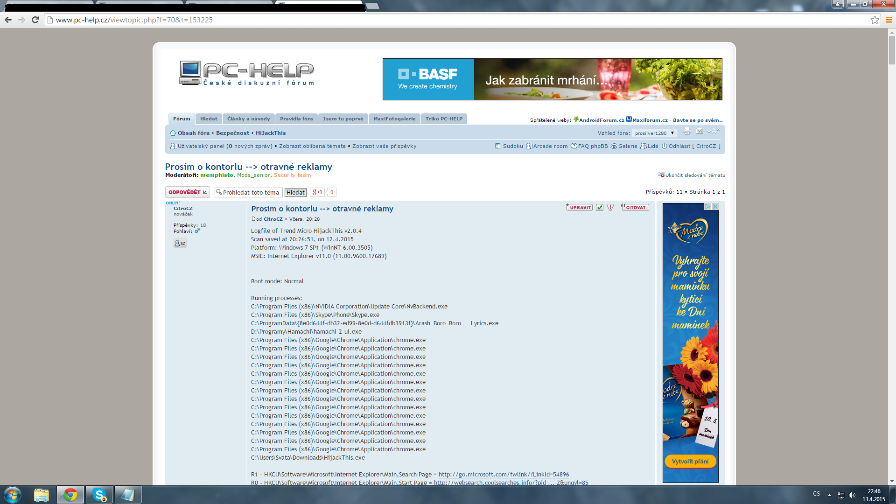The width and height of the screenshot is (896, 504).
Task: Click the page vertical scrollbar thumb
Action: 892,50
